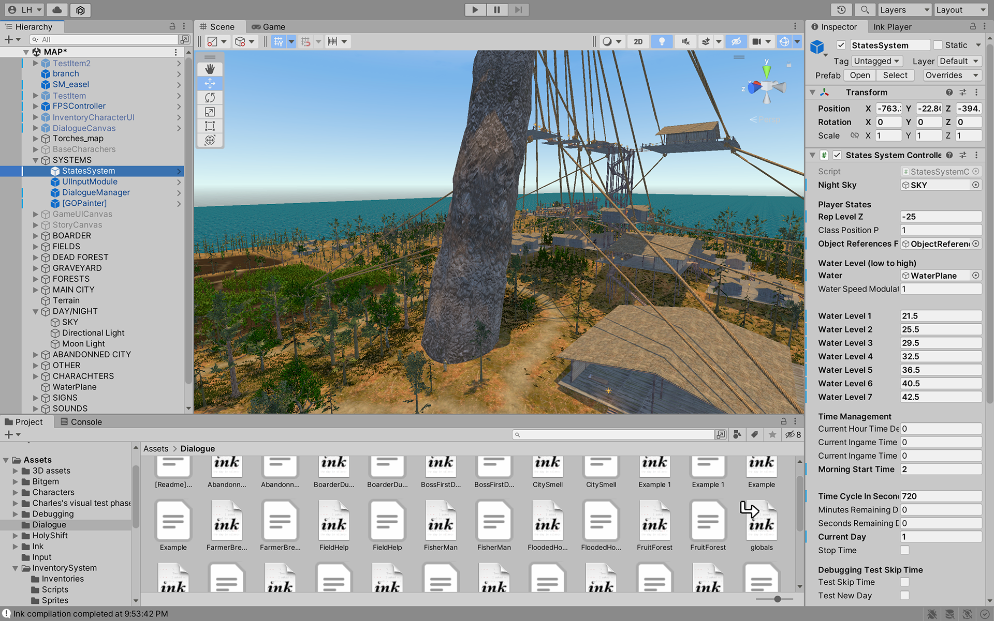
Task: Select the Rotate tool in scene
Action: coord(210,97)
